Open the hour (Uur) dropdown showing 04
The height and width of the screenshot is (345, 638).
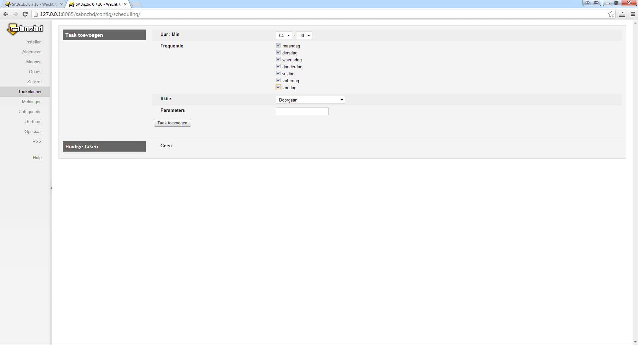pyautogui.click(x=284, y=35)
